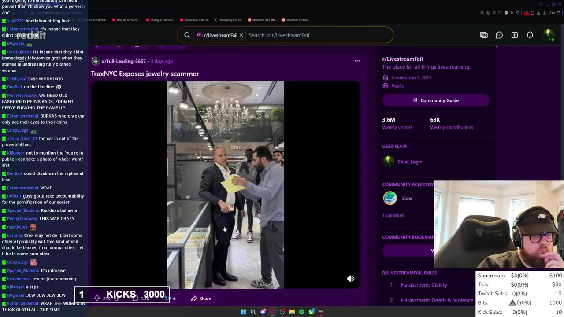
Task: Click the '63K' weekly contributions stat
Action: coord(435,120)
